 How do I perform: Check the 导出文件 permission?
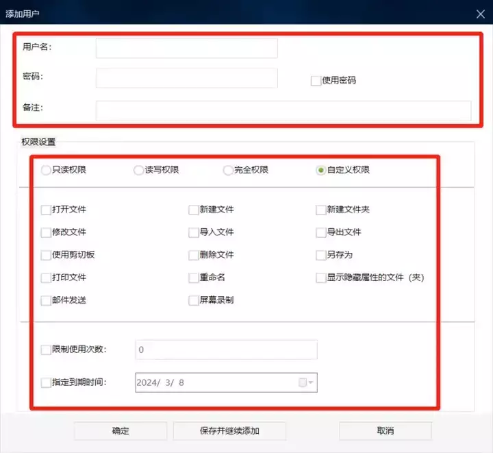[320, 232]
